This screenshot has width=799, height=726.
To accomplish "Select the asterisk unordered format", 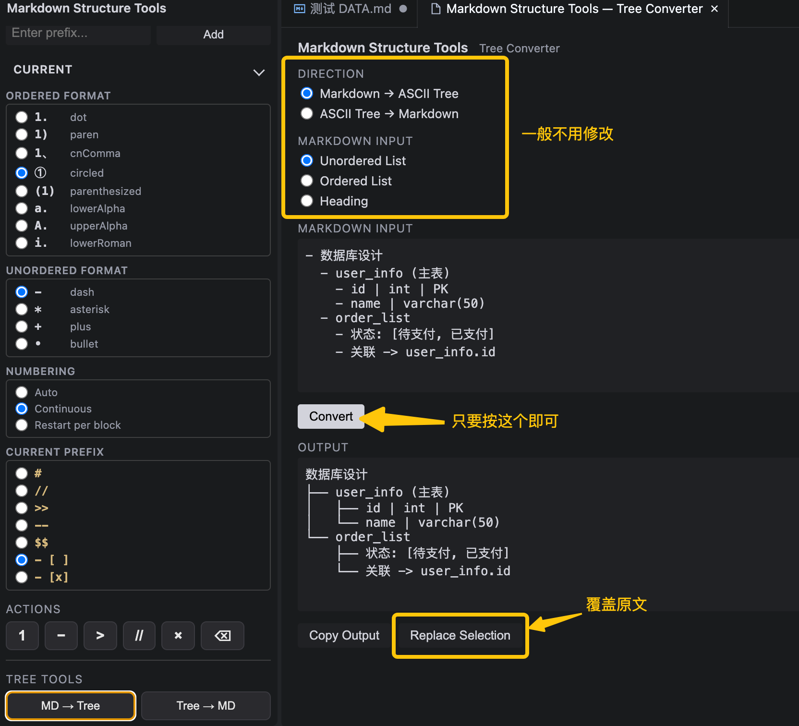I will pyautogui.click(x=22, y=309).
